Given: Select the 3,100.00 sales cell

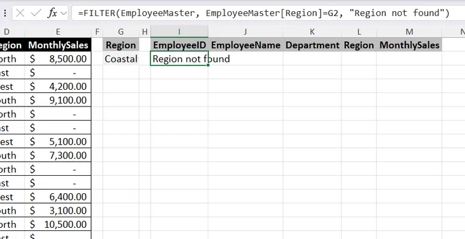Looking at the screenshot, I should click(x=58, y=211).
